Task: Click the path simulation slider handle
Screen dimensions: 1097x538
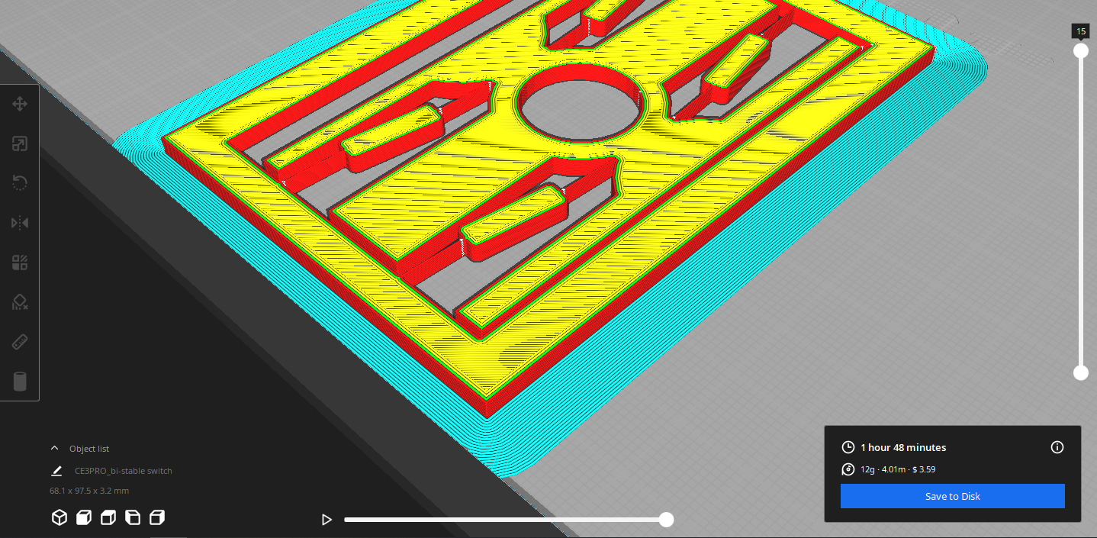Action: click(666, 520)
